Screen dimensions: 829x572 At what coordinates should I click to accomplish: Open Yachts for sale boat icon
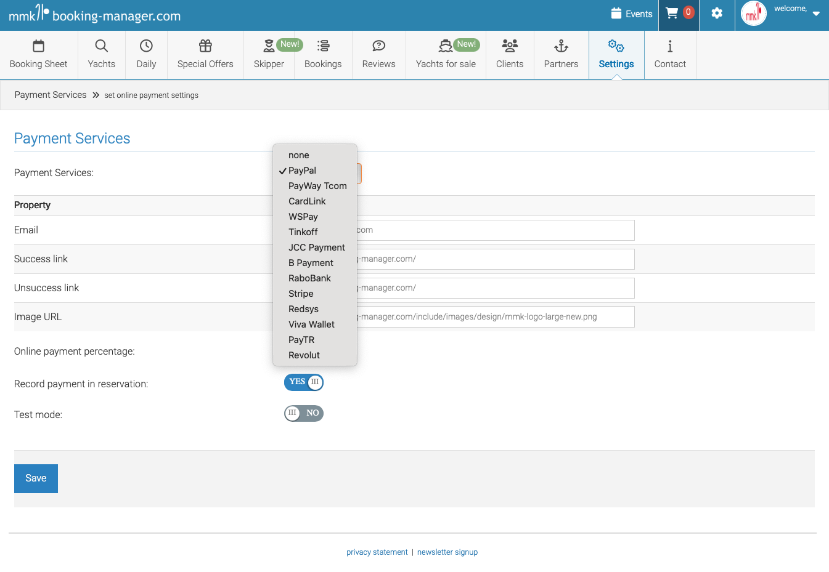tap(446, 46)
